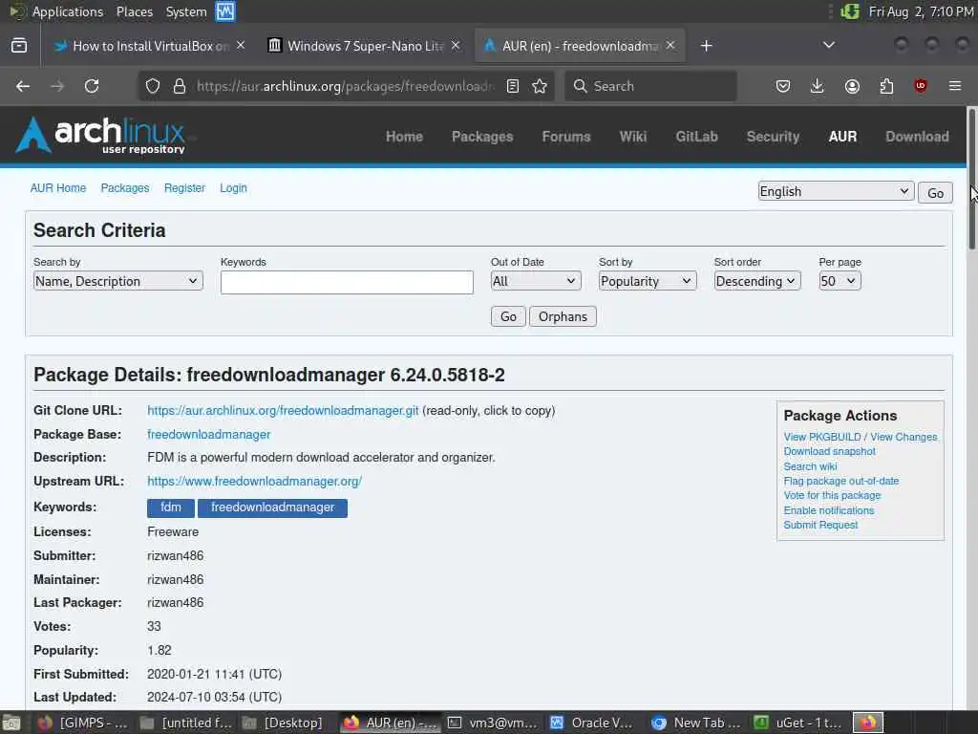Screen dimensions: 978x734
Task: Switch to Windows 7 Super-Nano Lite tab
Action: (x=362, y=46)
